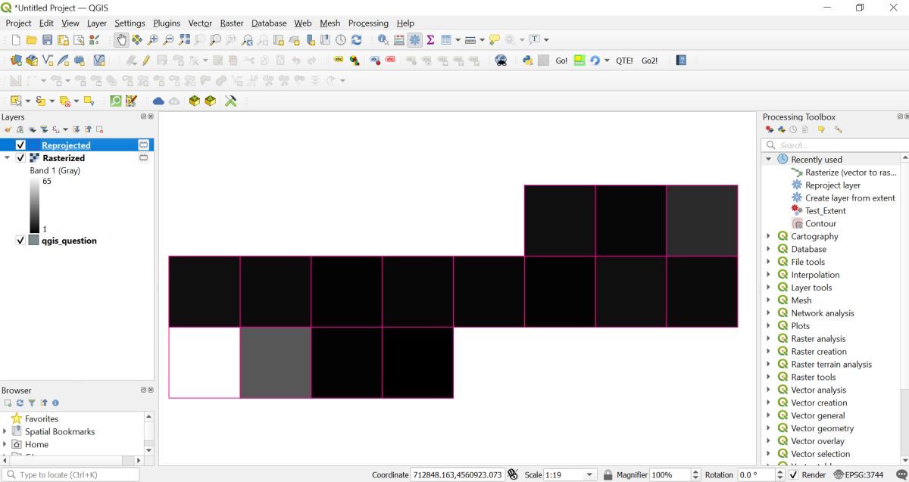Click Remove Layer icon in Layers panel
This screenshot has height=482, width=909.
click(x=99, y=129)
